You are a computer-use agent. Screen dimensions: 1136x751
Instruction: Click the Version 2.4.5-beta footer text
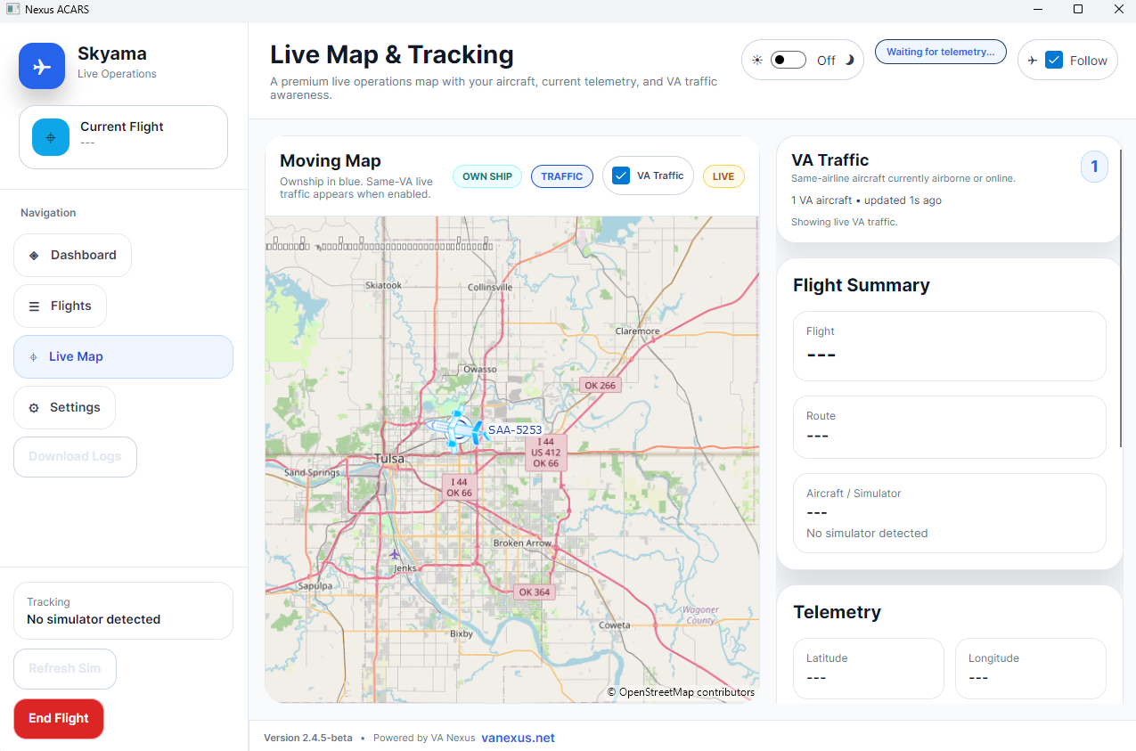pyautogui.click(x=308, y=738)
